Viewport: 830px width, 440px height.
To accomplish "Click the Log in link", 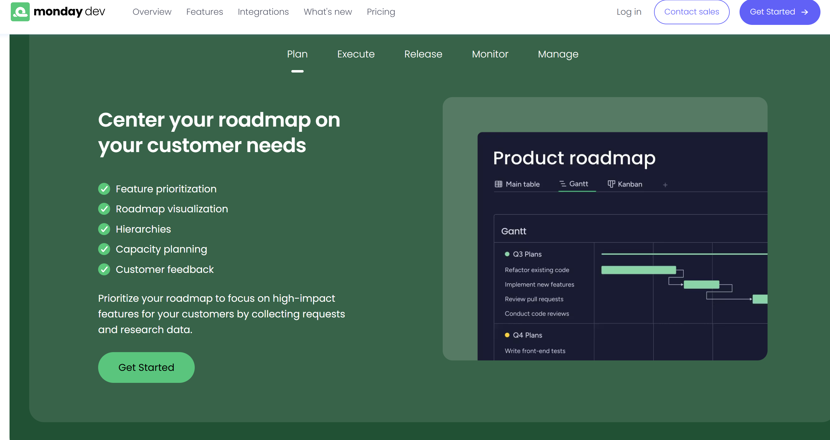I will click(628, 12).
